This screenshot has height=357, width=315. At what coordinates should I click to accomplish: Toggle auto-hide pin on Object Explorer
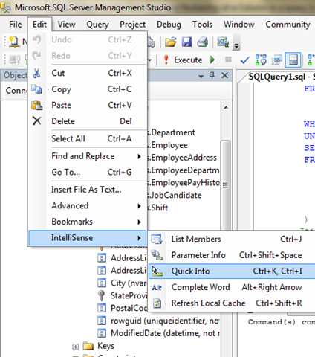tap(212, 75)
